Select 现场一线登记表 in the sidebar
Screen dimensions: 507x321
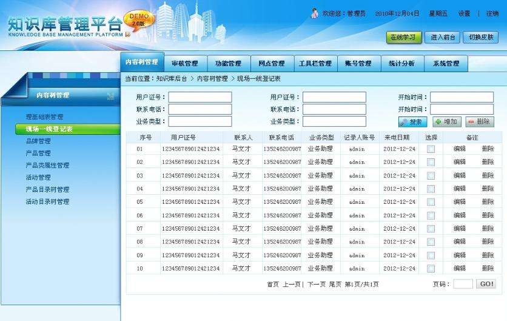pyautogui.click(x=68, y=129)
